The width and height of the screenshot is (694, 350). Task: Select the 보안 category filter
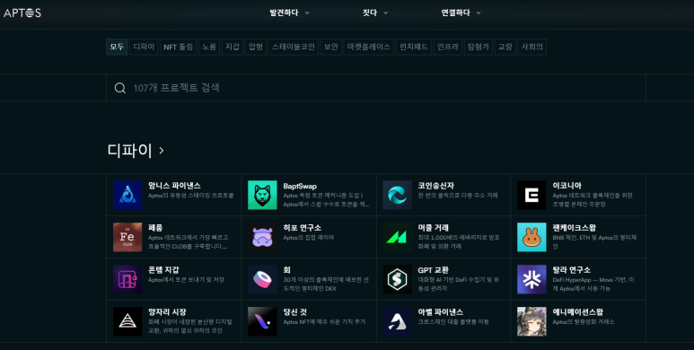click(331, 47)
